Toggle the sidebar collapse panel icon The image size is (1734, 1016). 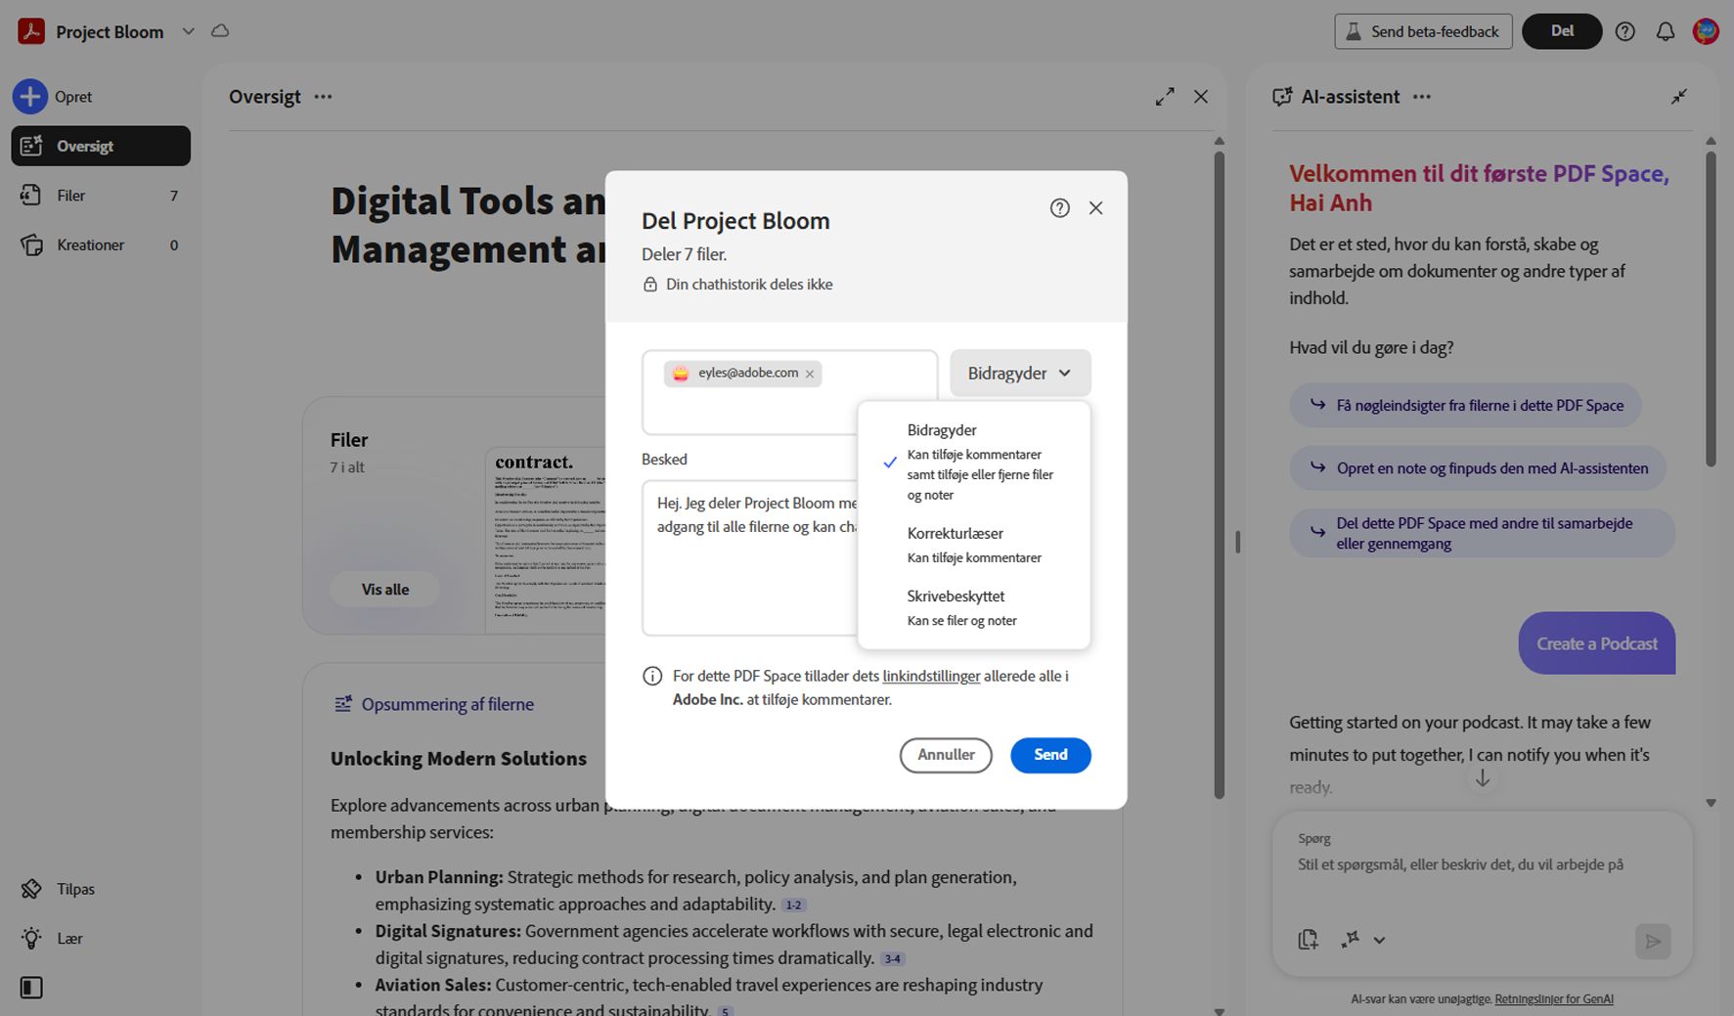click(x=31, y=988)
